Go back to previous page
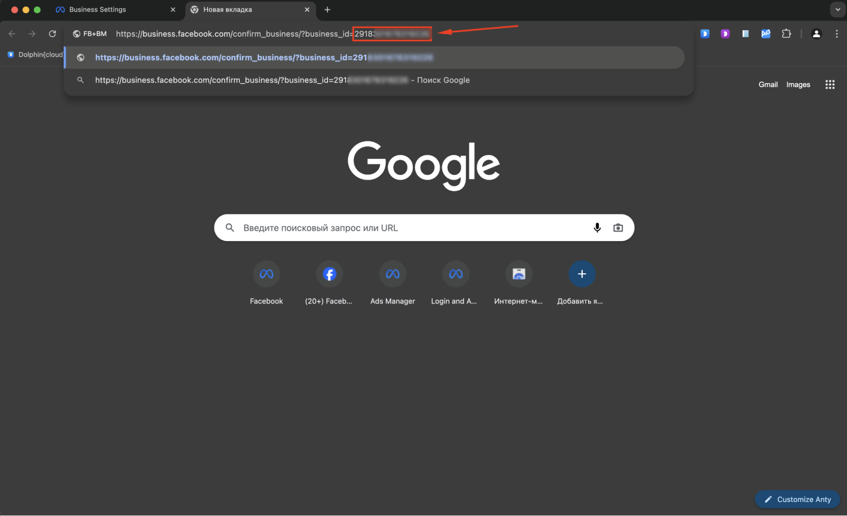This screenshot has height=516, width=847. (x=12, y=34)
